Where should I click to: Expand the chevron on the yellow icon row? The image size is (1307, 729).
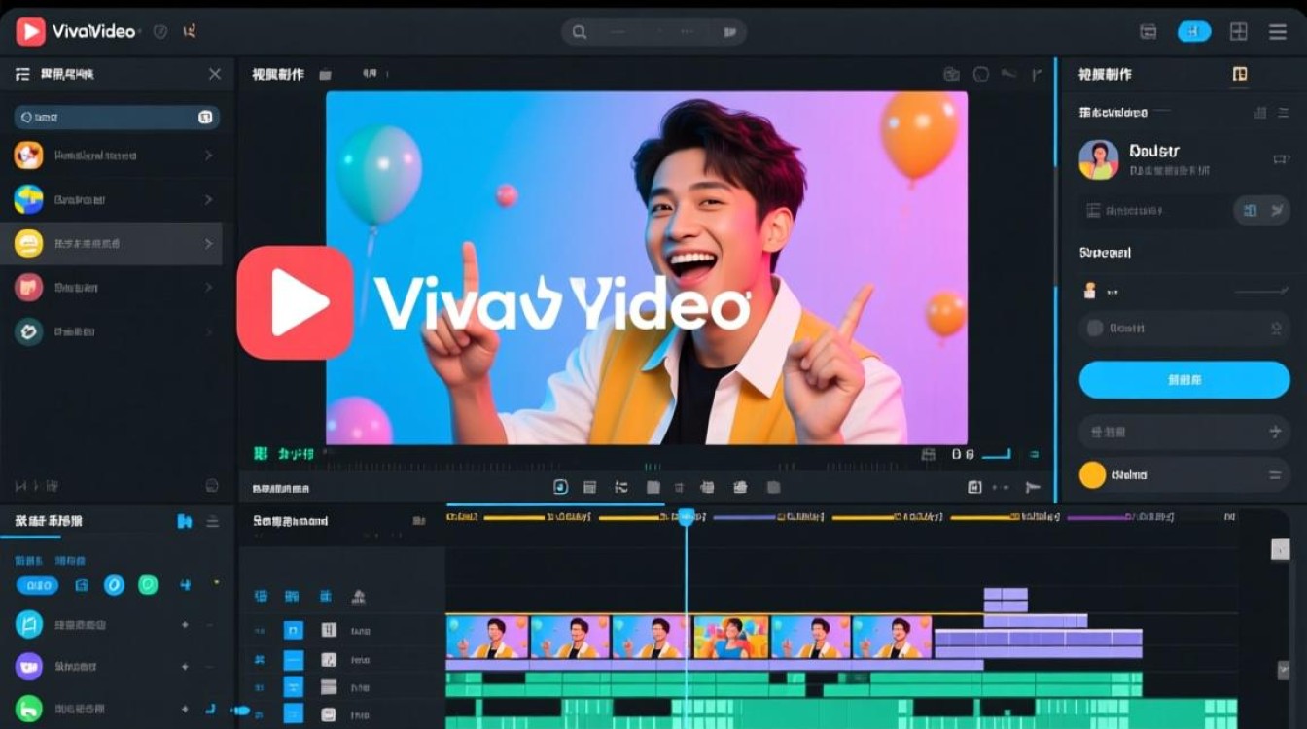pyautogui.click(x=208, y=244)
